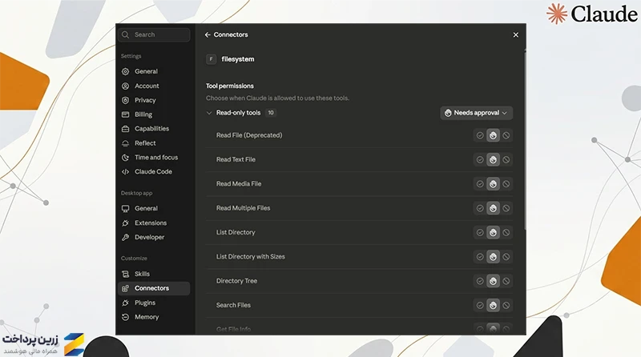Always allow Read Multiple Files

pyautogui.click(x=480, y=208)
